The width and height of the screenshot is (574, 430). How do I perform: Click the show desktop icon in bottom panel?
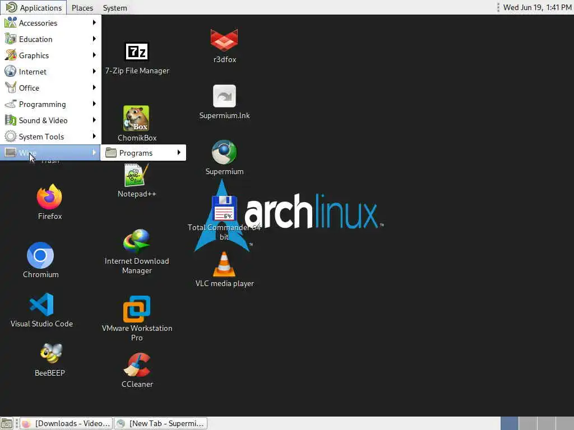7,423
